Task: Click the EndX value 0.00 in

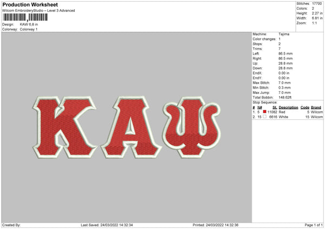Action: click(x=284, y=73)
